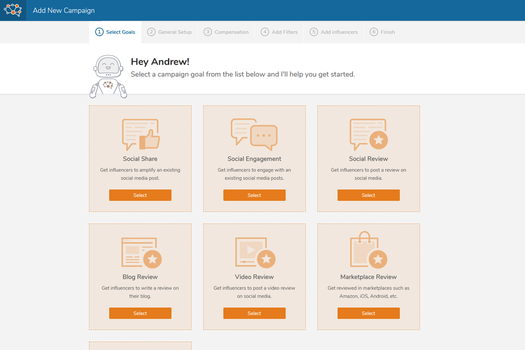Click the network logo icon in header

point(13,10)
